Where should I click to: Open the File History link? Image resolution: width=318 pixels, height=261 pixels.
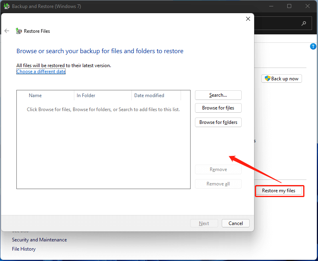tap(24, 249)
